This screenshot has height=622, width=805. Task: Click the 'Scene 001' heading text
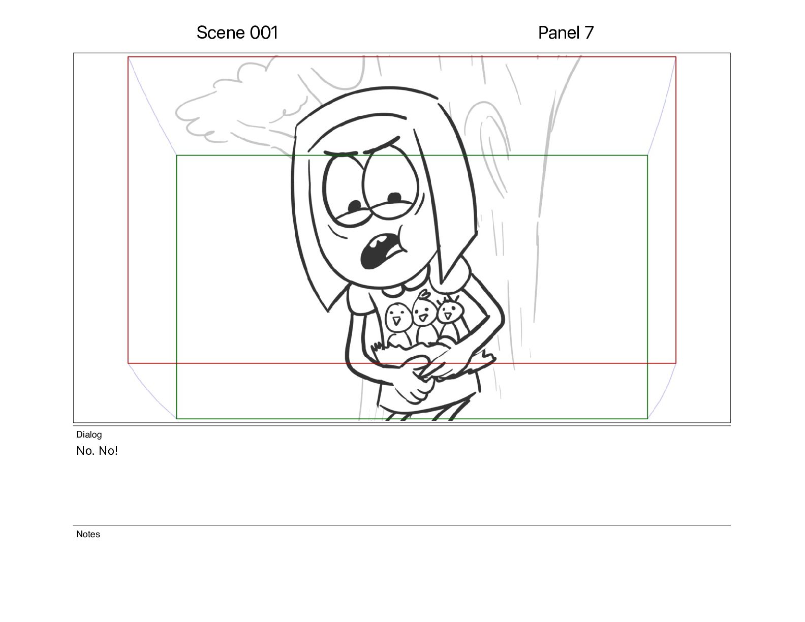(x=237, y=33)
